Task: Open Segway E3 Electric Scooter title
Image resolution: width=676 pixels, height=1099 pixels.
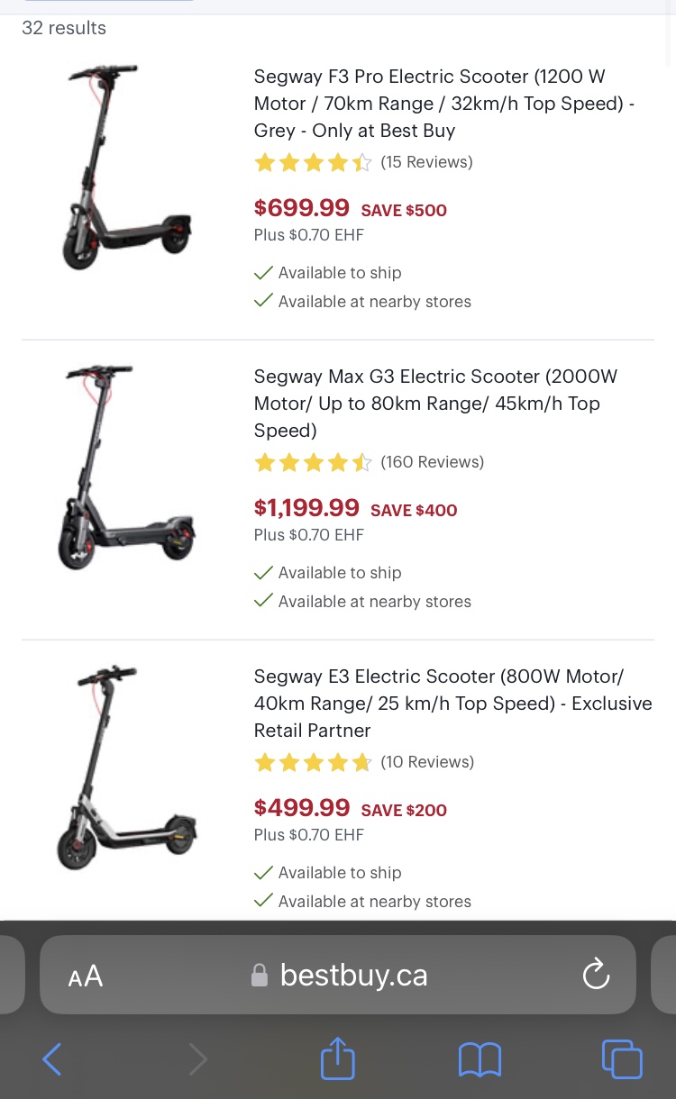Action: (452, 704)
